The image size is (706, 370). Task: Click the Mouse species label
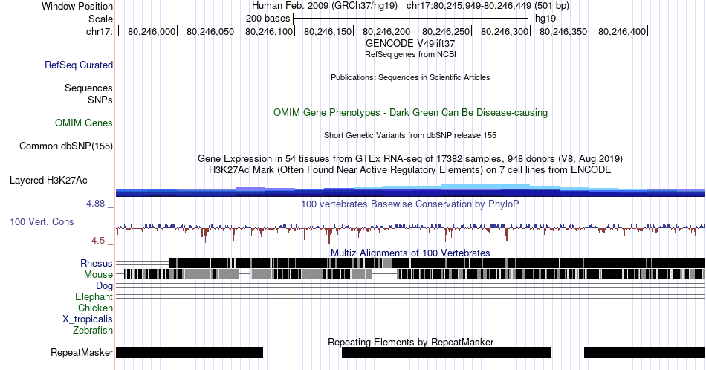[98, 275]
